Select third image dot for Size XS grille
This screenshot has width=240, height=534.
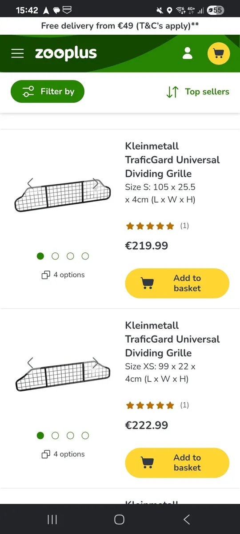click(x=70, y=435)
